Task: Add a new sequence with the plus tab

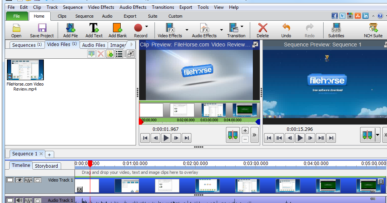Action: (x=49, y=155)
